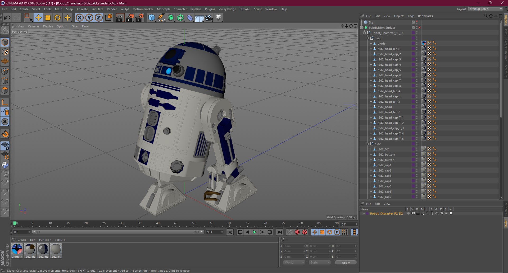Jump to end of animation
The width and height of the screenshot is (508, 273).
point(279,232)
